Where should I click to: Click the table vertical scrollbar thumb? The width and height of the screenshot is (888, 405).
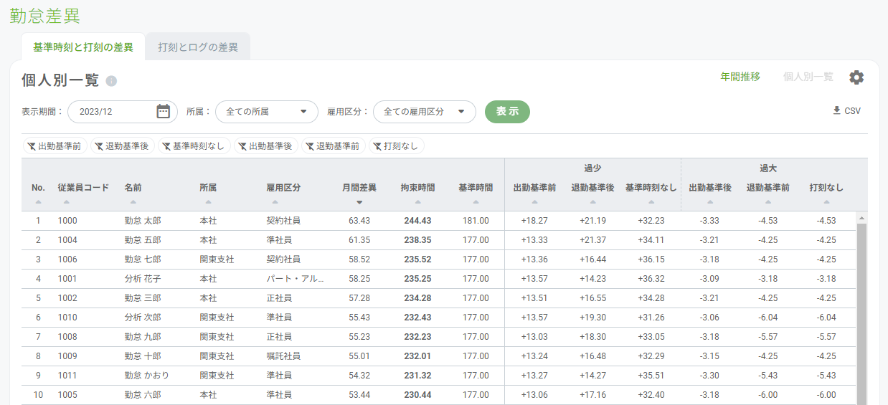coord(861,314)
